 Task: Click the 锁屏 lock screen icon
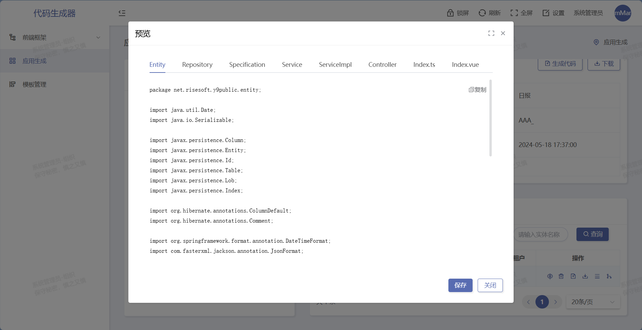[x=450, y=13]
